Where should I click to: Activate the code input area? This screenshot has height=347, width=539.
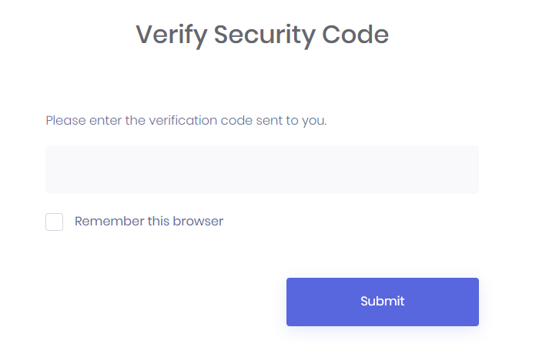(262, 169)
